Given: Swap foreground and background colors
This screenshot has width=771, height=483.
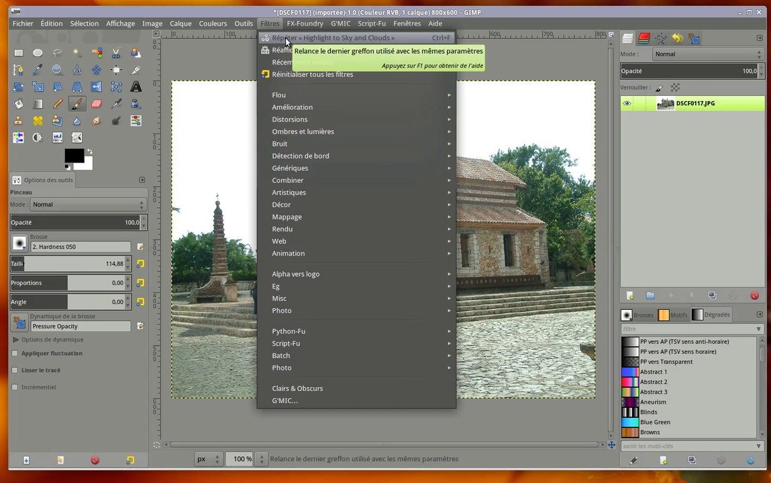Looking at the screenshot, I should pos(89,152).
